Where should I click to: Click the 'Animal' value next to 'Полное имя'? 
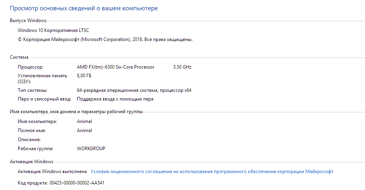point(84,130)
